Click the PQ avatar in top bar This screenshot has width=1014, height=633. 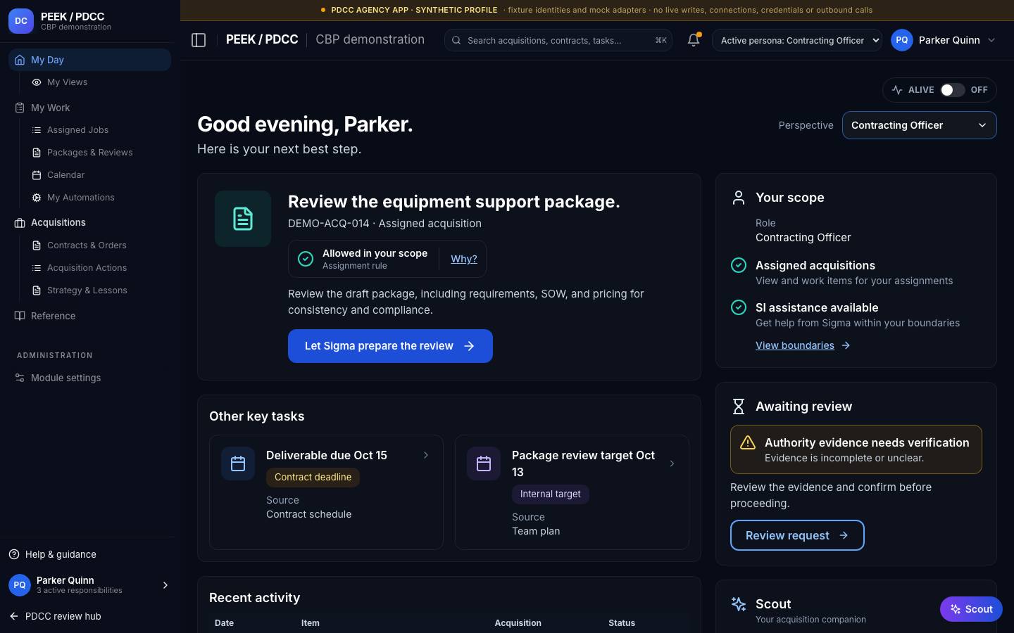902,40
